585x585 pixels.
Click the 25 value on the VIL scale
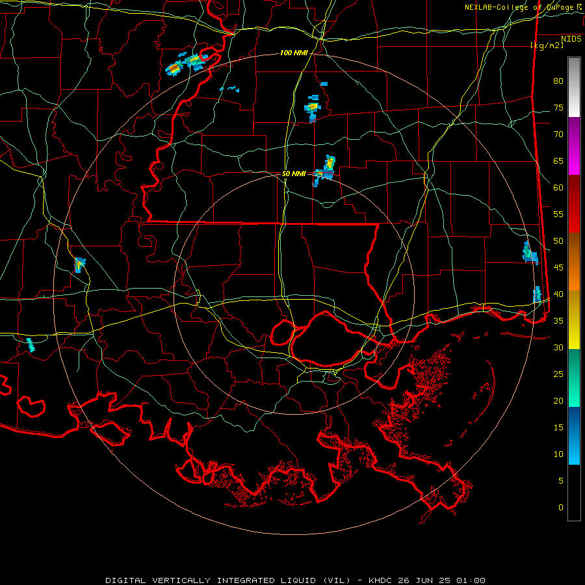(558, 374)
